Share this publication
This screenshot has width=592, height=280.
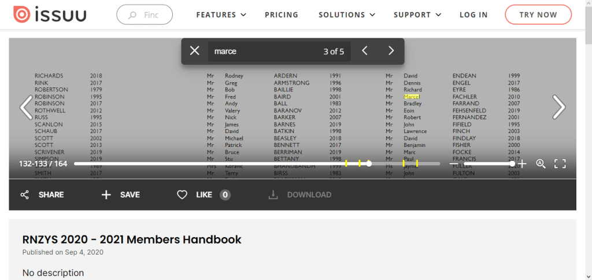click(x=42, y=195)
